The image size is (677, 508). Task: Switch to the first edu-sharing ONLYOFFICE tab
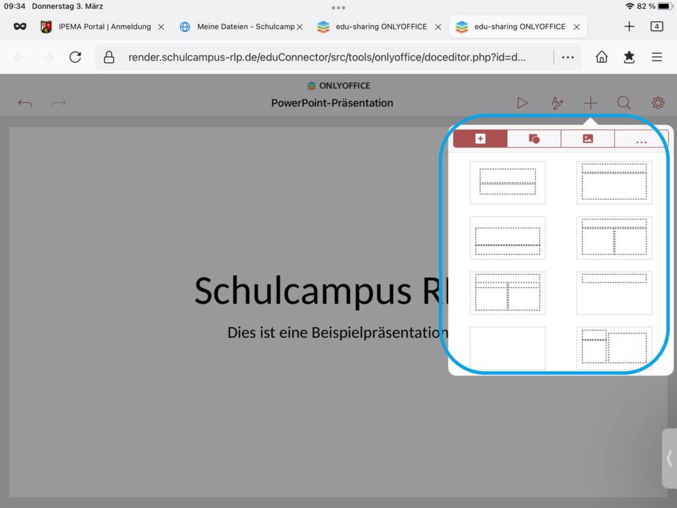point(372,26)
